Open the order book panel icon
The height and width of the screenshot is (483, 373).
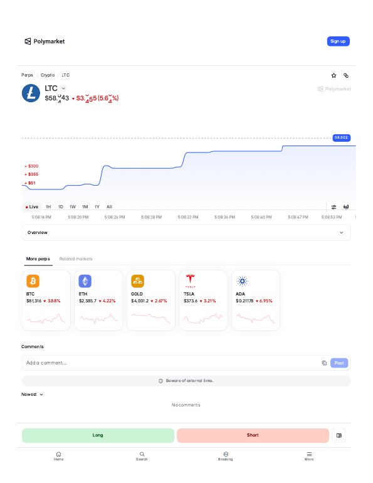pos(339,435)
